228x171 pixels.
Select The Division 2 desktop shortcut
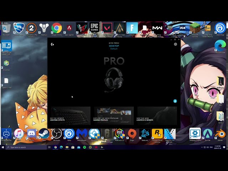(x=31, y=30)
